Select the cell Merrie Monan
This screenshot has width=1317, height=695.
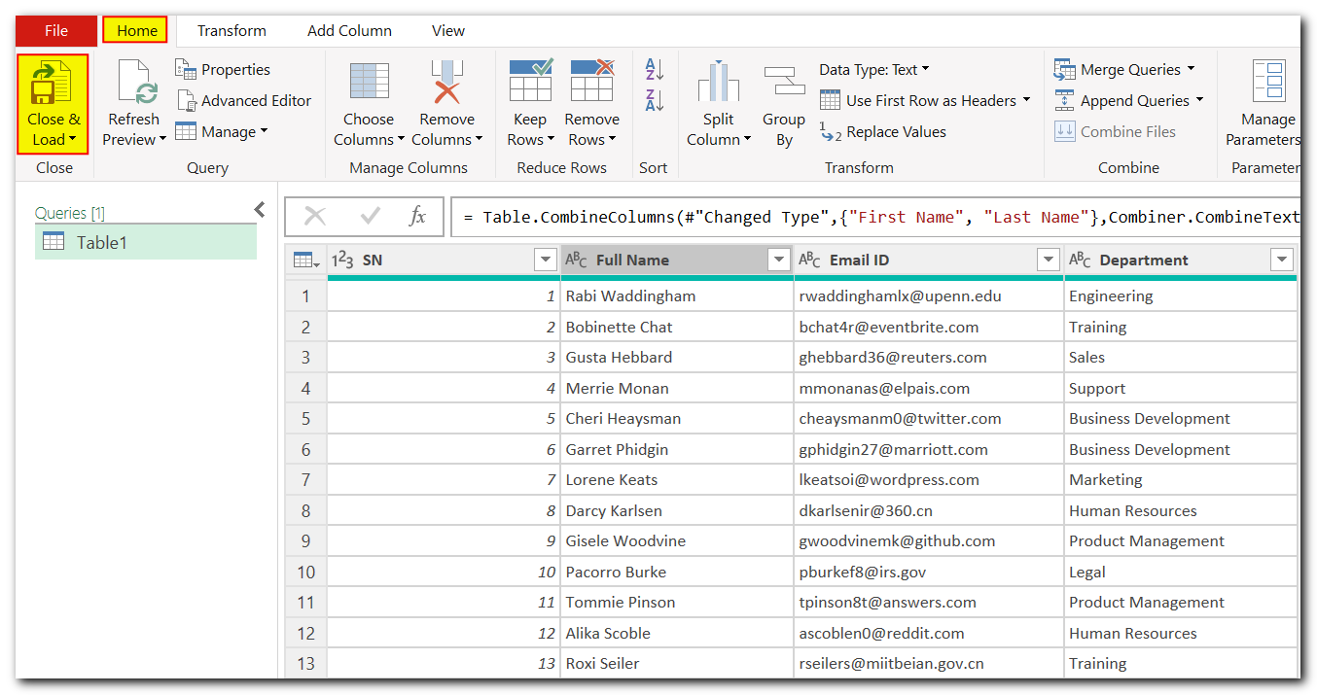(677, 388)
